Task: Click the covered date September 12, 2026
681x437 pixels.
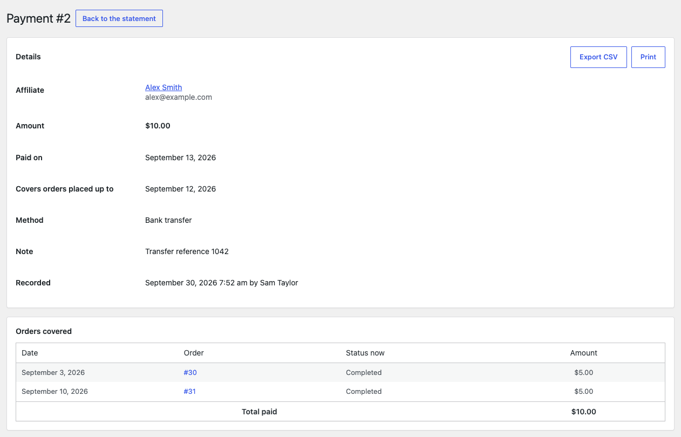Action: click(180, 189)
